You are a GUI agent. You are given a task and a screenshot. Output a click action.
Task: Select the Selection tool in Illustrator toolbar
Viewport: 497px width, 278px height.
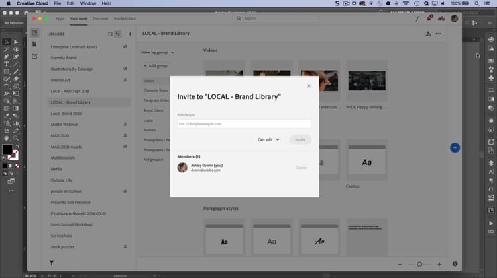pyautogui.click(x=7, y=42)
